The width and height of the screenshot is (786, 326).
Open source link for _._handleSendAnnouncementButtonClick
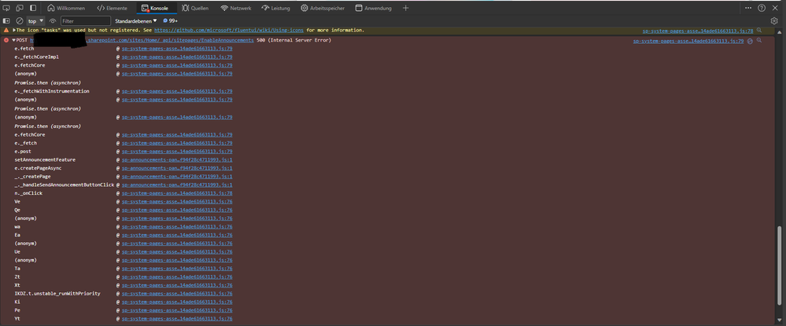tap(177, 185)
